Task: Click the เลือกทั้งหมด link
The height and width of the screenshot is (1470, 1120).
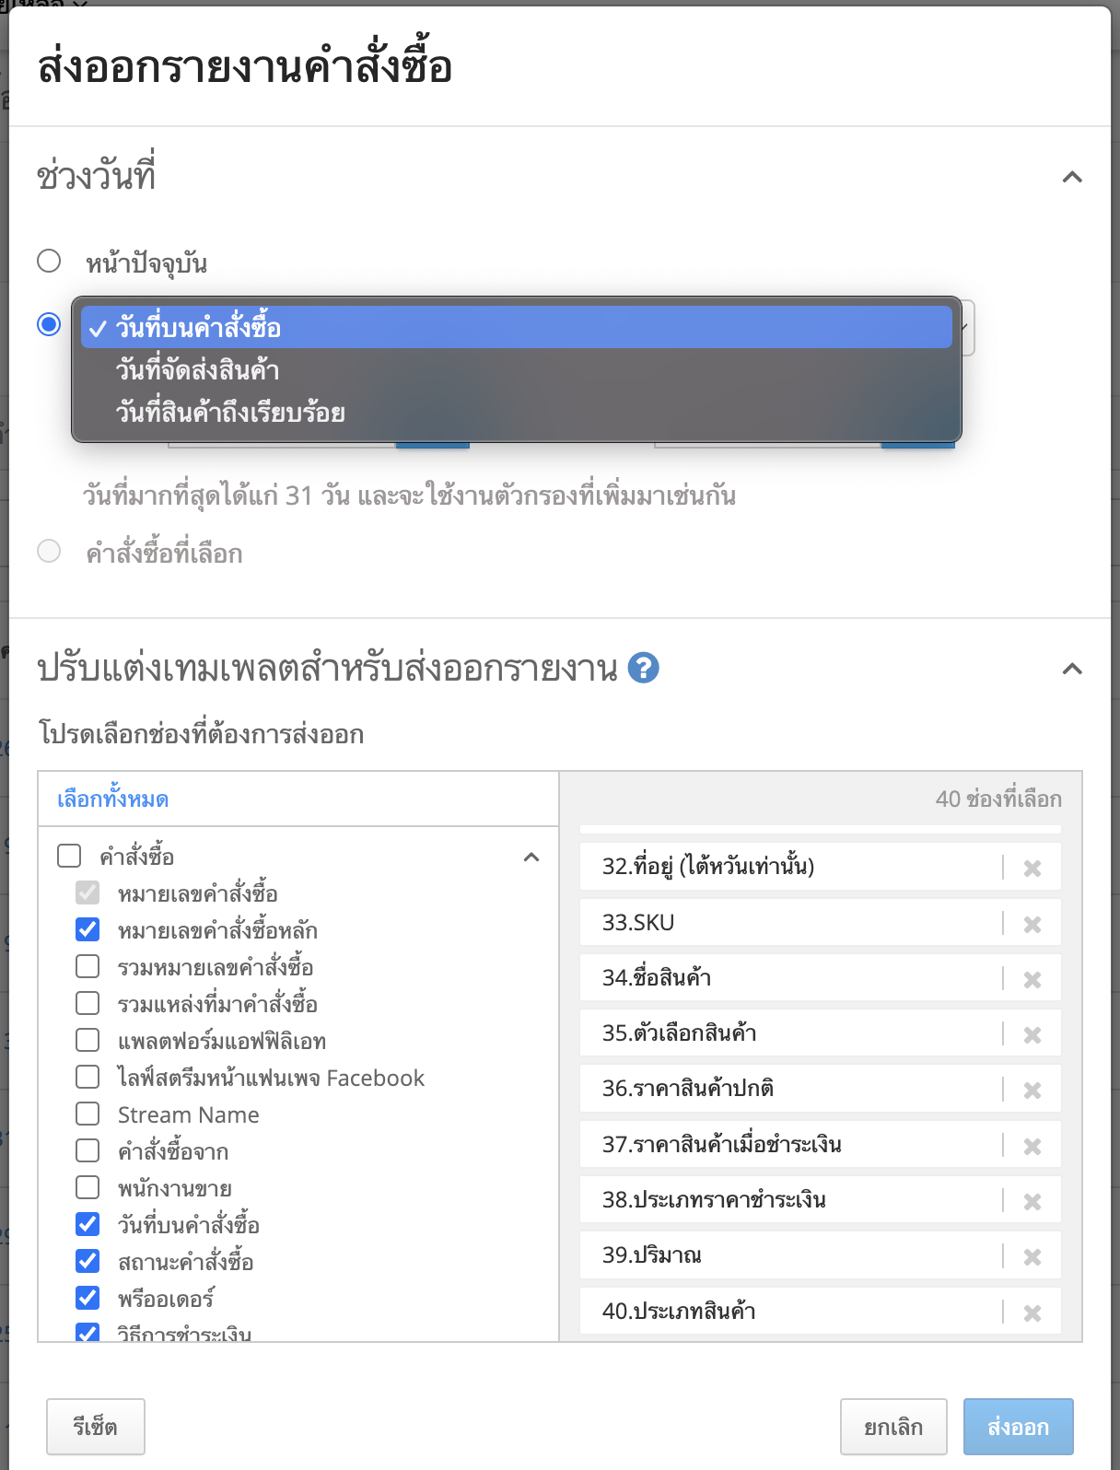Action: [112, 799]
